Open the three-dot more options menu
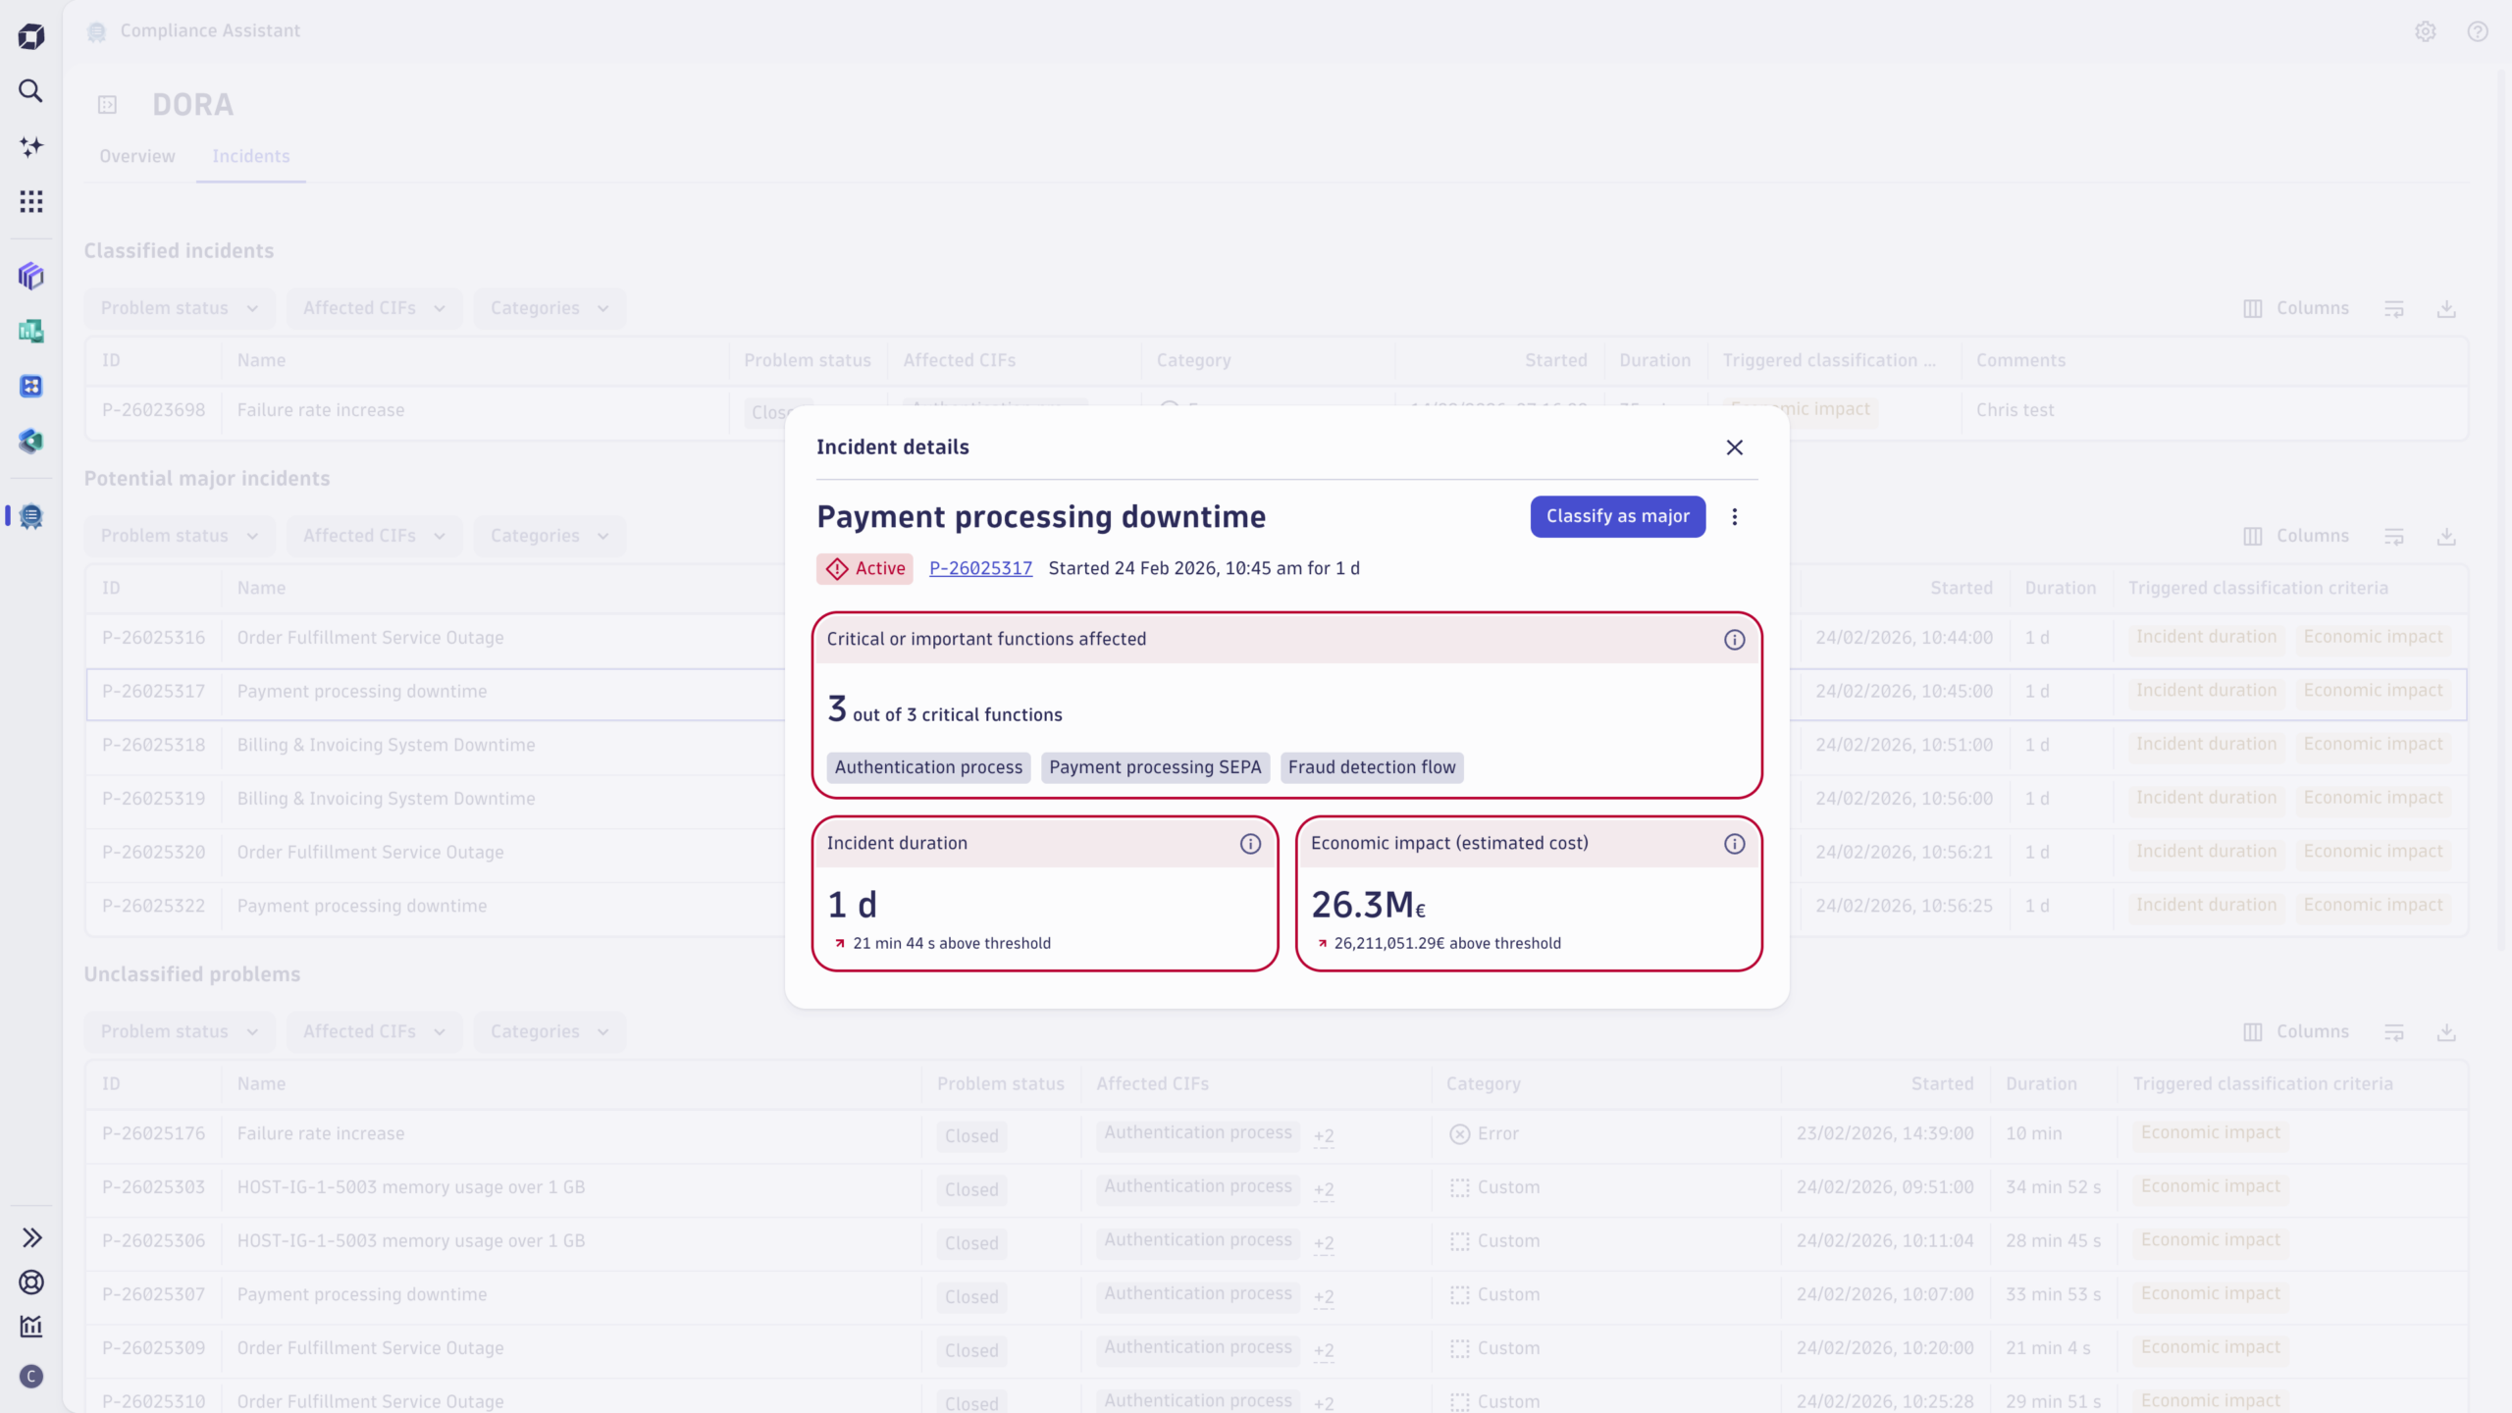The height and width of the screenshot is (1413, 2512). click(1734, 517)
